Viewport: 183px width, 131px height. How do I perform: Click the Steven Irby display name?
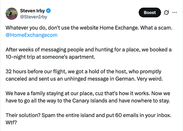click(x=32, y=11)
